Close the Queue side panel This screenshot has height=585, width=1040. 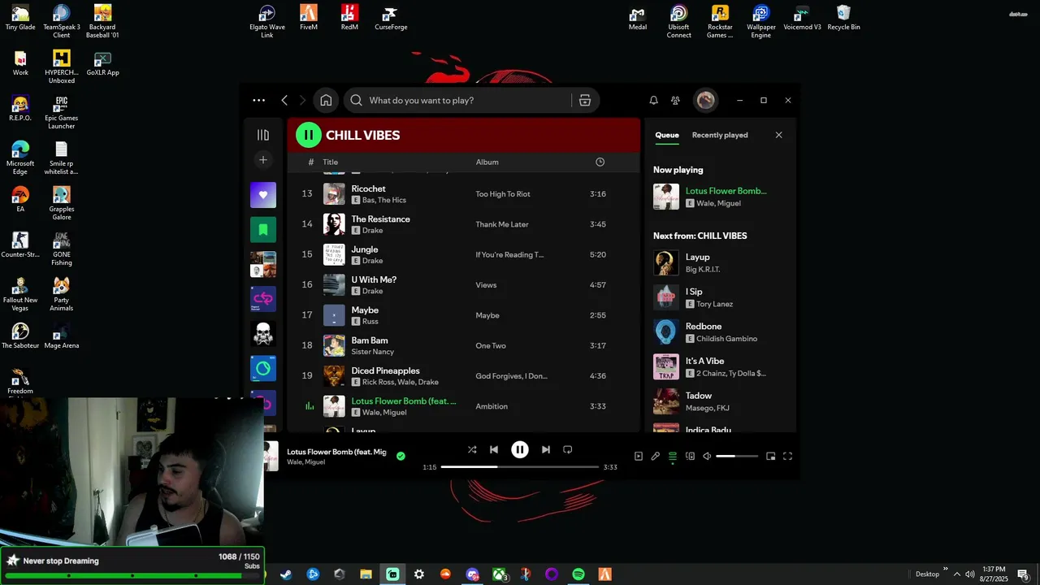click(778, 135)
